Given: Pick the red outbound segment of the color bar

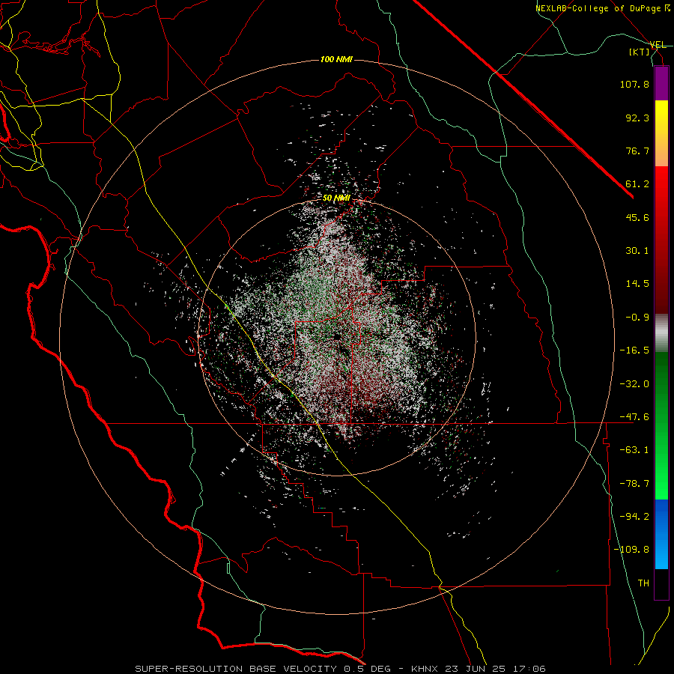Looking at the screenshot, I should click(x=661, y=240).
